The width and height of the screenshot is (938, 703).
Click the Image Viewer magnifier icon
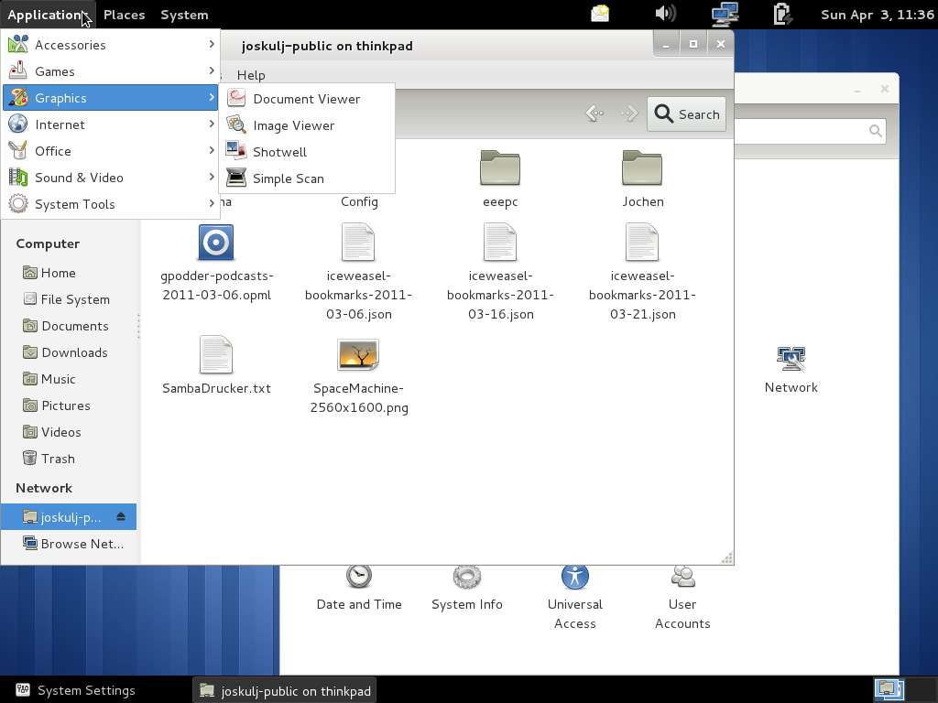pyautogui.click(x=236, y=125)
